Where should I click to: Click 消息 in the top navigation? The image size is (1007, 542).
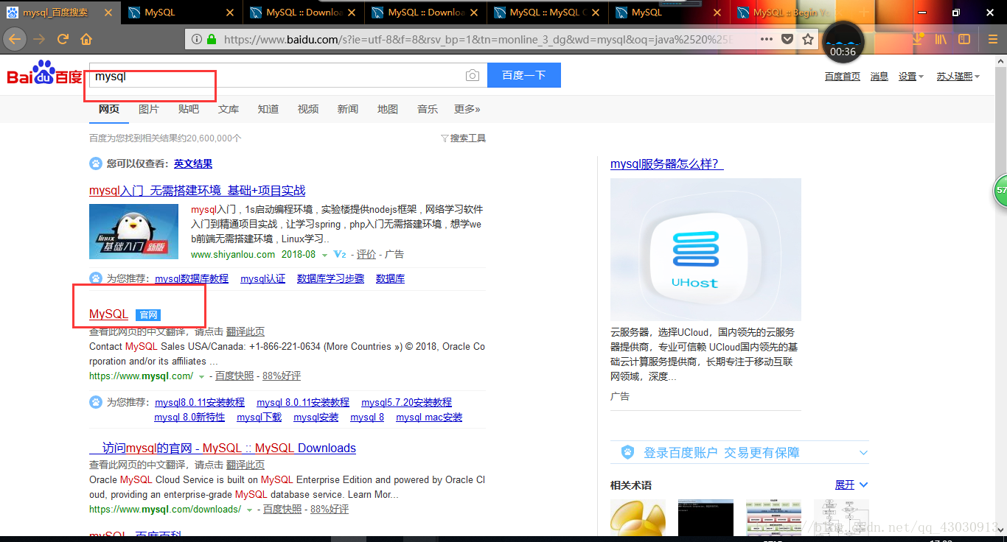click(x=879, y=77)
